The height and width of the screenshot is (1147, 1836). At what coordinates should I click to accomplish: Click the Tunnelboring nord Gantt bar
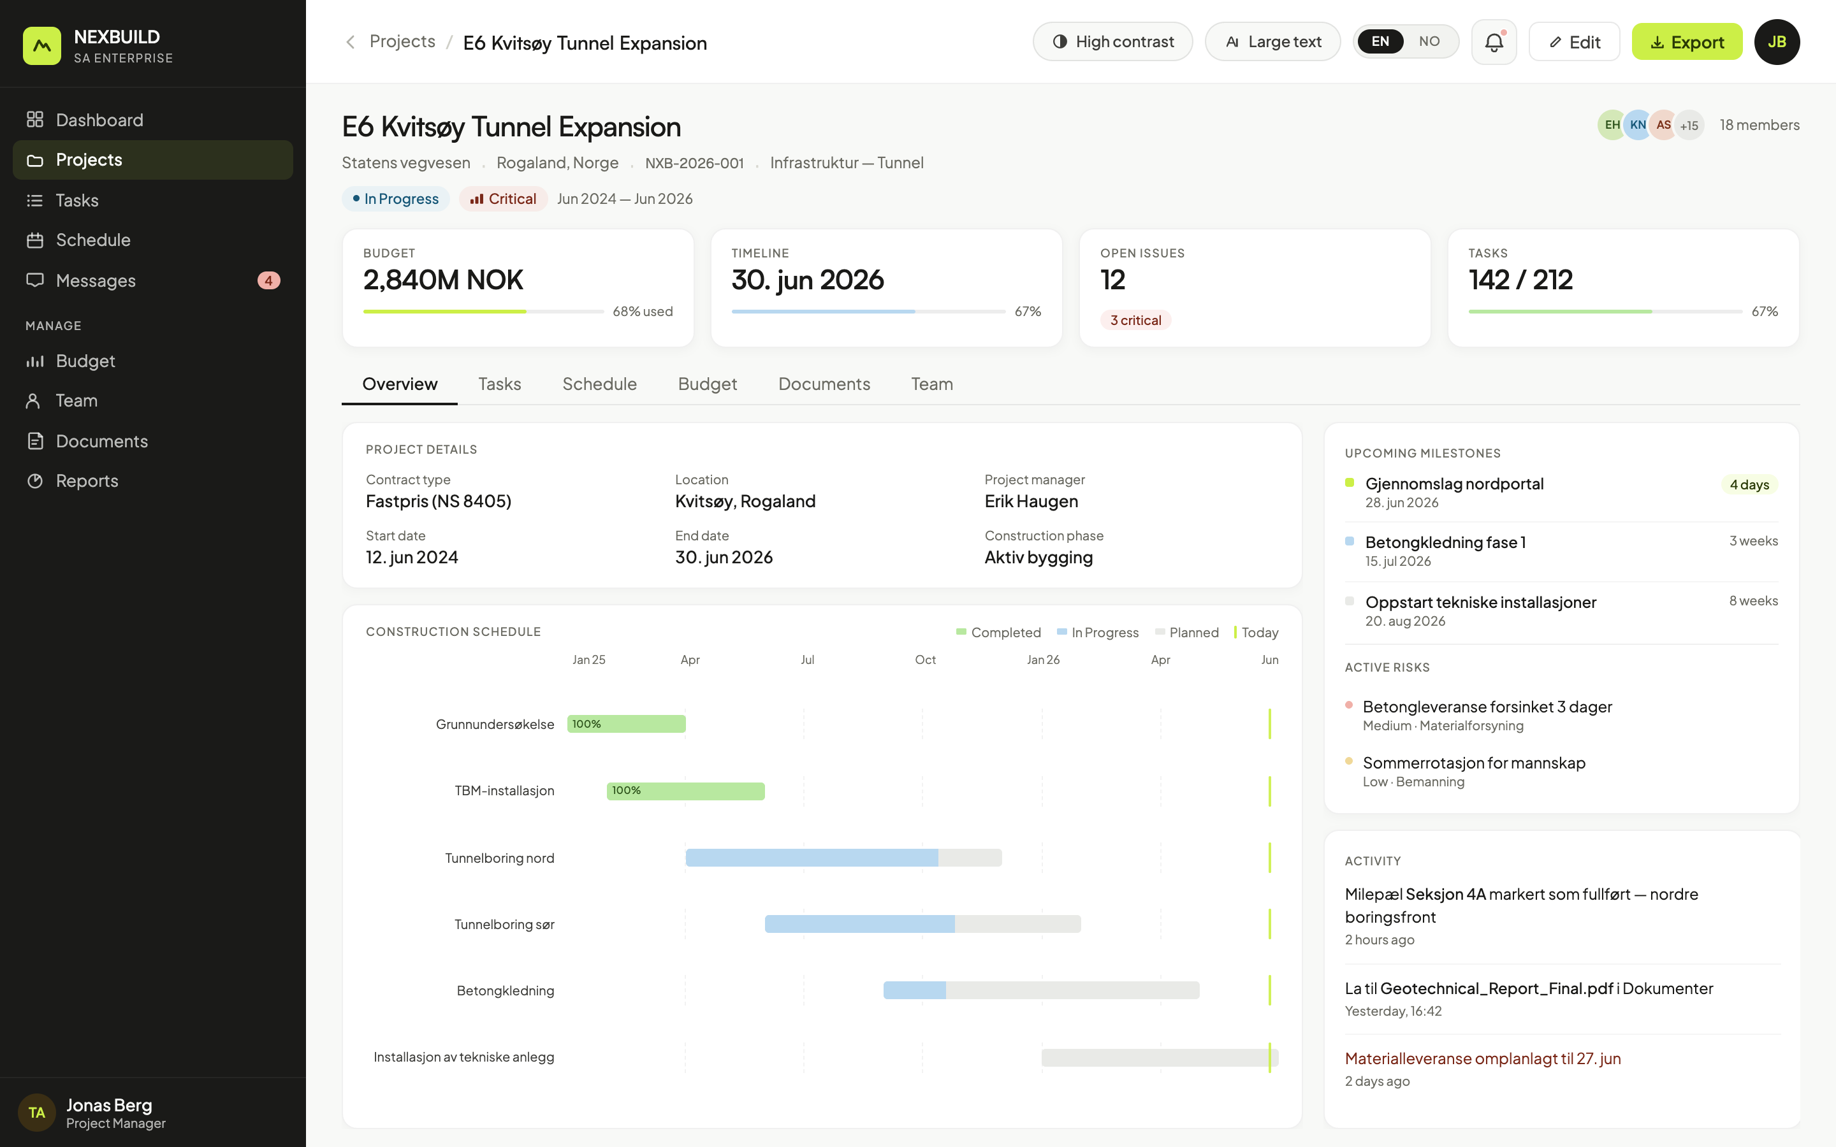pos(843,858)
